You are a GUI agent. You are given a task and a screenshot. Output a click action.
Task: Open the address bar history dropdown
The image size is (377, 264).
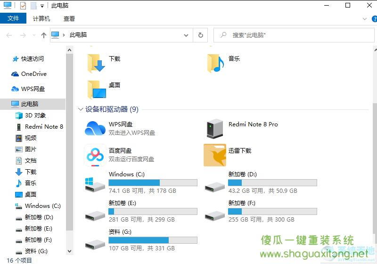[x=186, y=35]
